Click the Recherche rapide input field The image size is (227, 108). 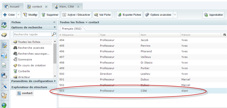[x=32, y=34]
